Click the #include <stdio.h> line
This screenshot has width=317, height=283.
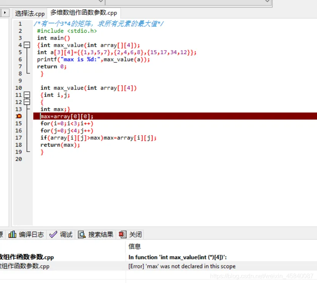click(x=67, y=31)
